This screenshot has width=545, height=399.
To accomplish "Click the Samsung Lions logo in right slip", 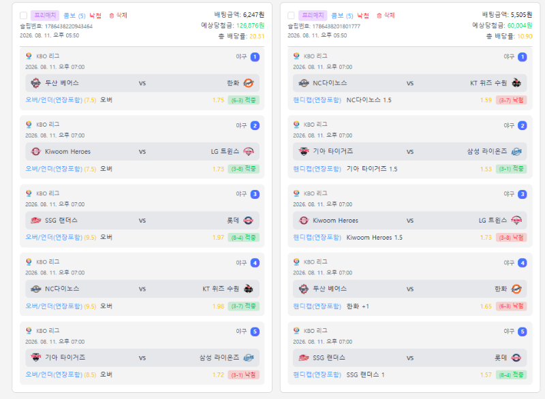I will coord(516,151).
